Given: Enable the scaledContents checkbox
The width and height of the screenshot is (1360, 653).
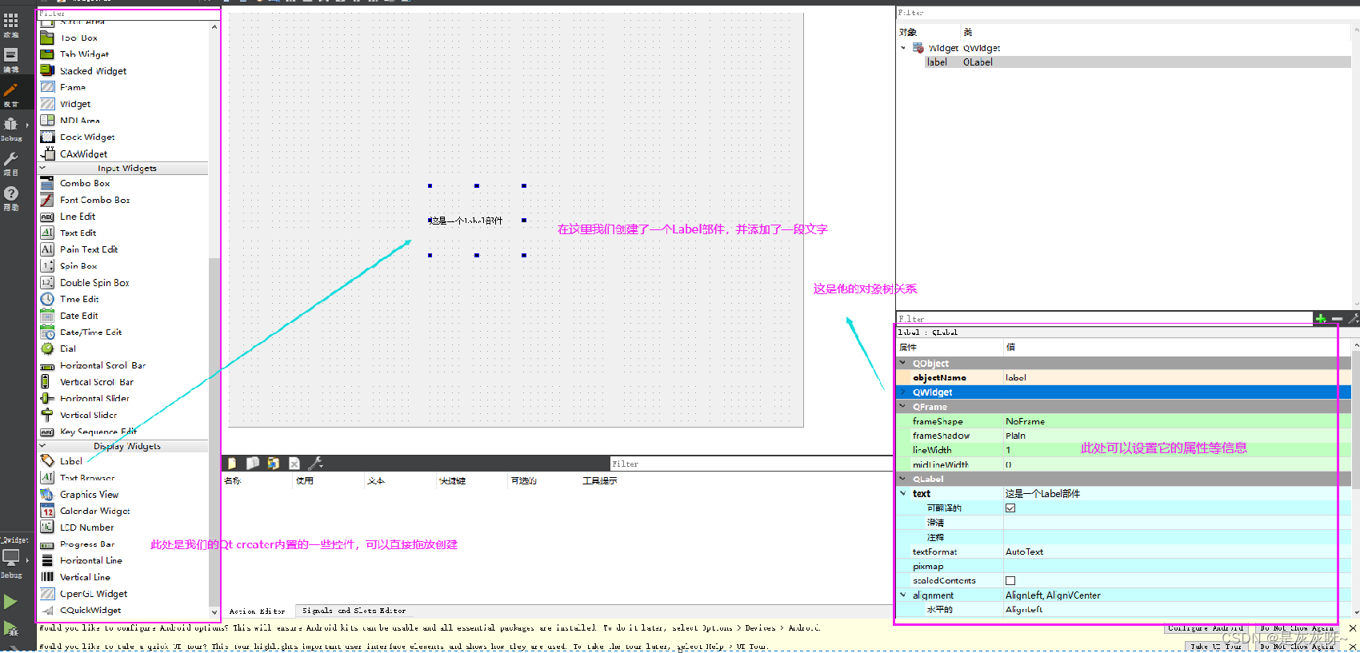Looking at the screenshot, I should (x=1010, y=581).
